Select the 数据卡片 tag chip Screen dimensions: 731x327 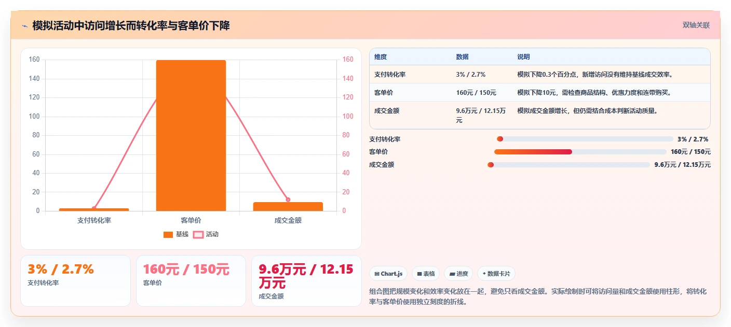pos(496,274)
